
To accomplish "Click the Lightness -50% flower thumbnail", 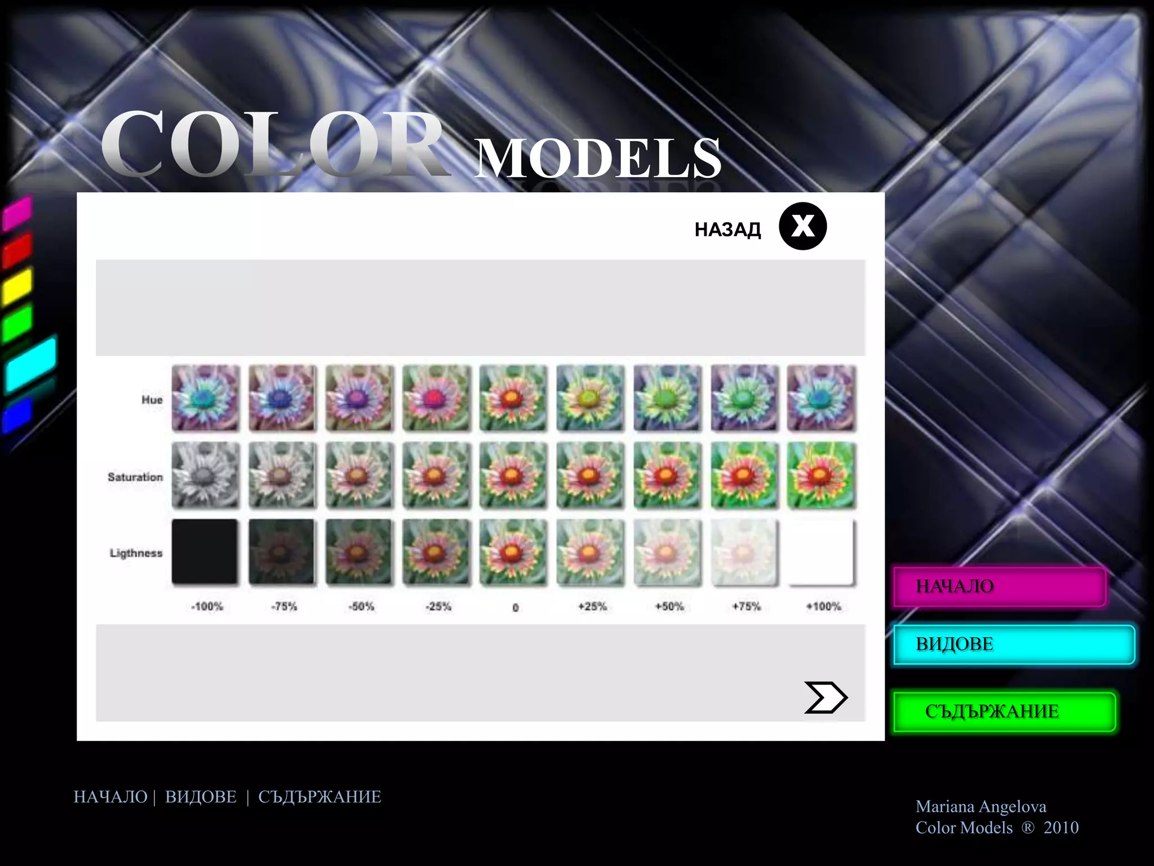I will click(x=359, y=551).
